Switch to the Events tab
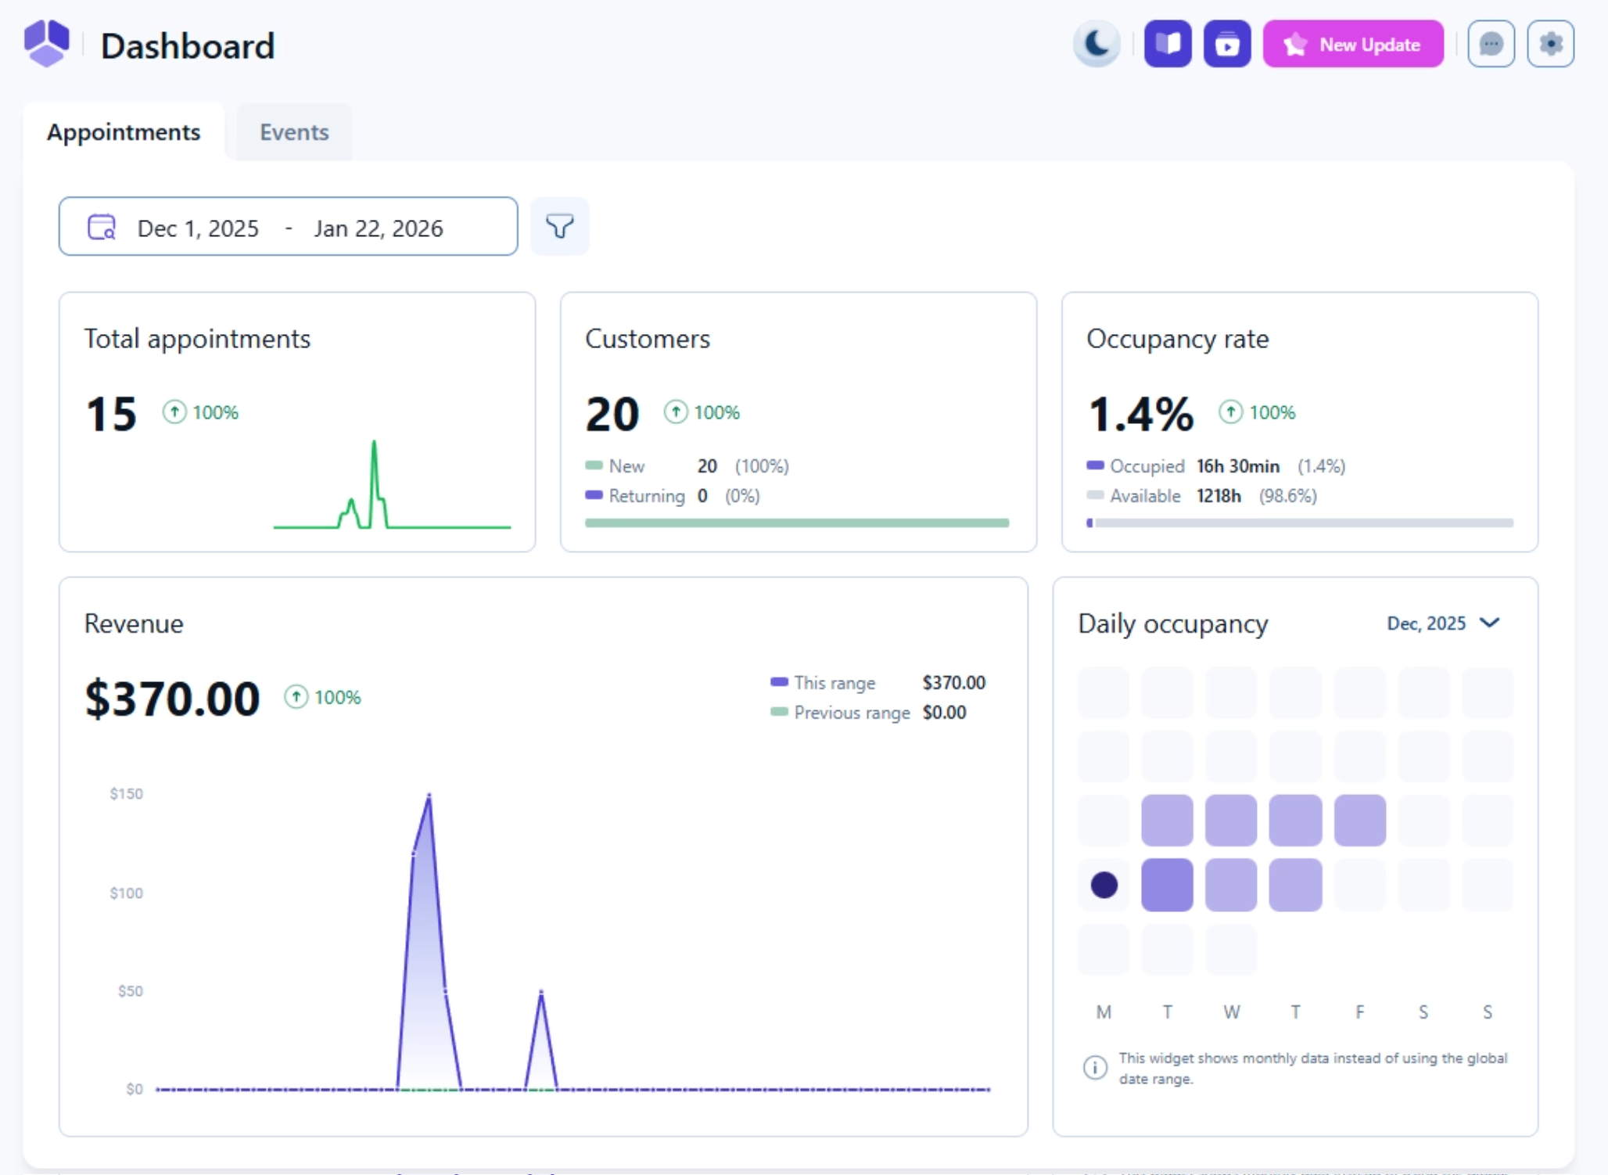 click(x=294, y=131)
